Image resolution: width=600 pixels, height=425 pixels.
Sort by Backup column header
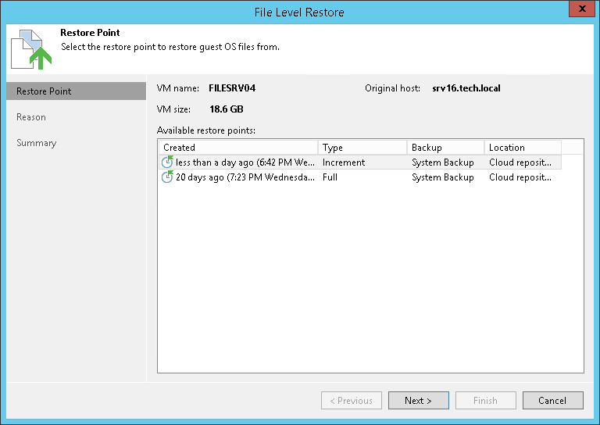click(446, 148)
